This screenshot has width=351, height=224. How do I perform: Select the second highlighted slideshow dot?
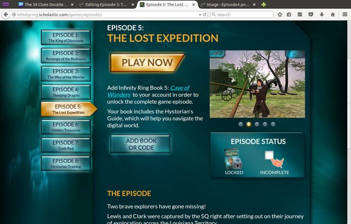click(x=248, y=124)
